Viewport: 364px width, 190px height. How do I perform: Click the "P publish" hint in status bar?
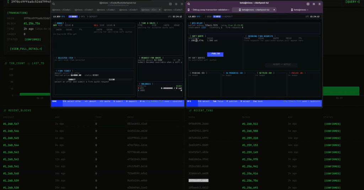[232, 101]
